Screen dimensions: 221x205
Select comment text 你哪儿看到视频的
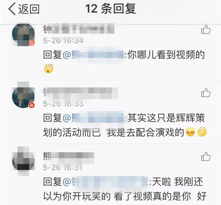(166, 55)
